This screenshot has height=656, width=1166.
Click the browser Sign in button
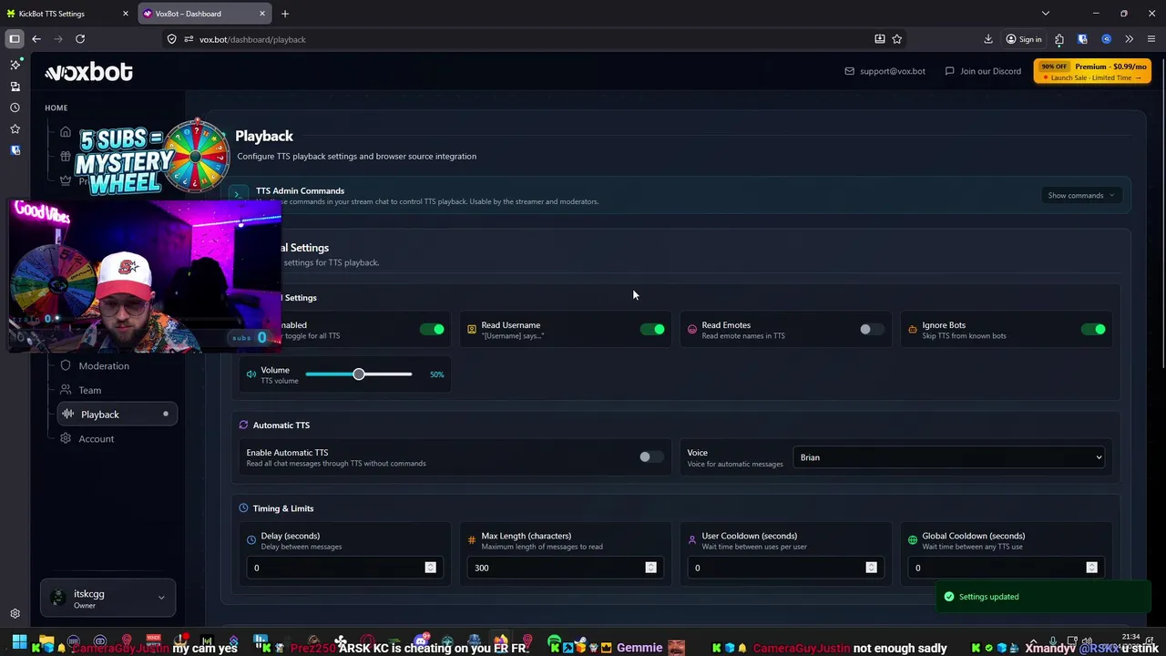1024,39
